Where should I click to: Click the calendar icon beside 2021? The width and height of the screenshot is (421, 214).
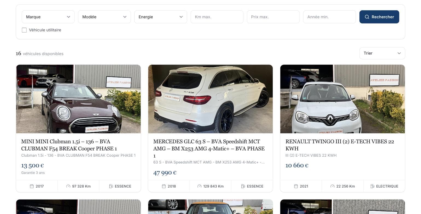click(x=296, y=186)
